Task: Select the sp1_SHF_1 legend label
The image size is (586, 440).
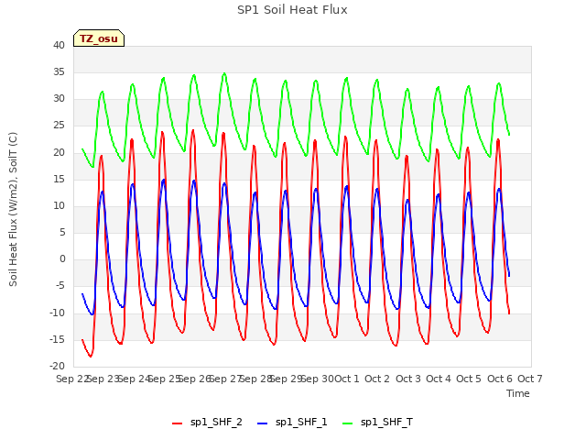Action: pyautogui.click(x=301, y=422)
